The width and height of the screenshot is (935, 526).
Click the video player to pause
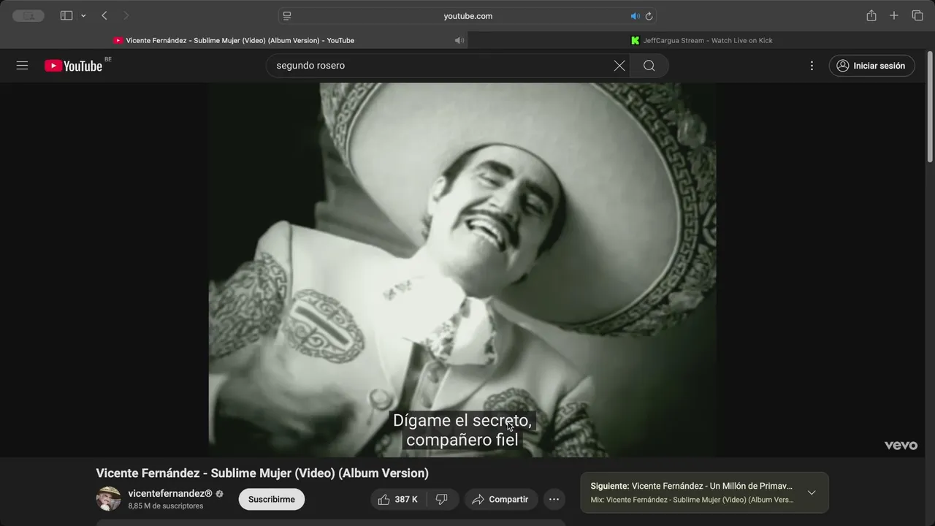(462, 270)
